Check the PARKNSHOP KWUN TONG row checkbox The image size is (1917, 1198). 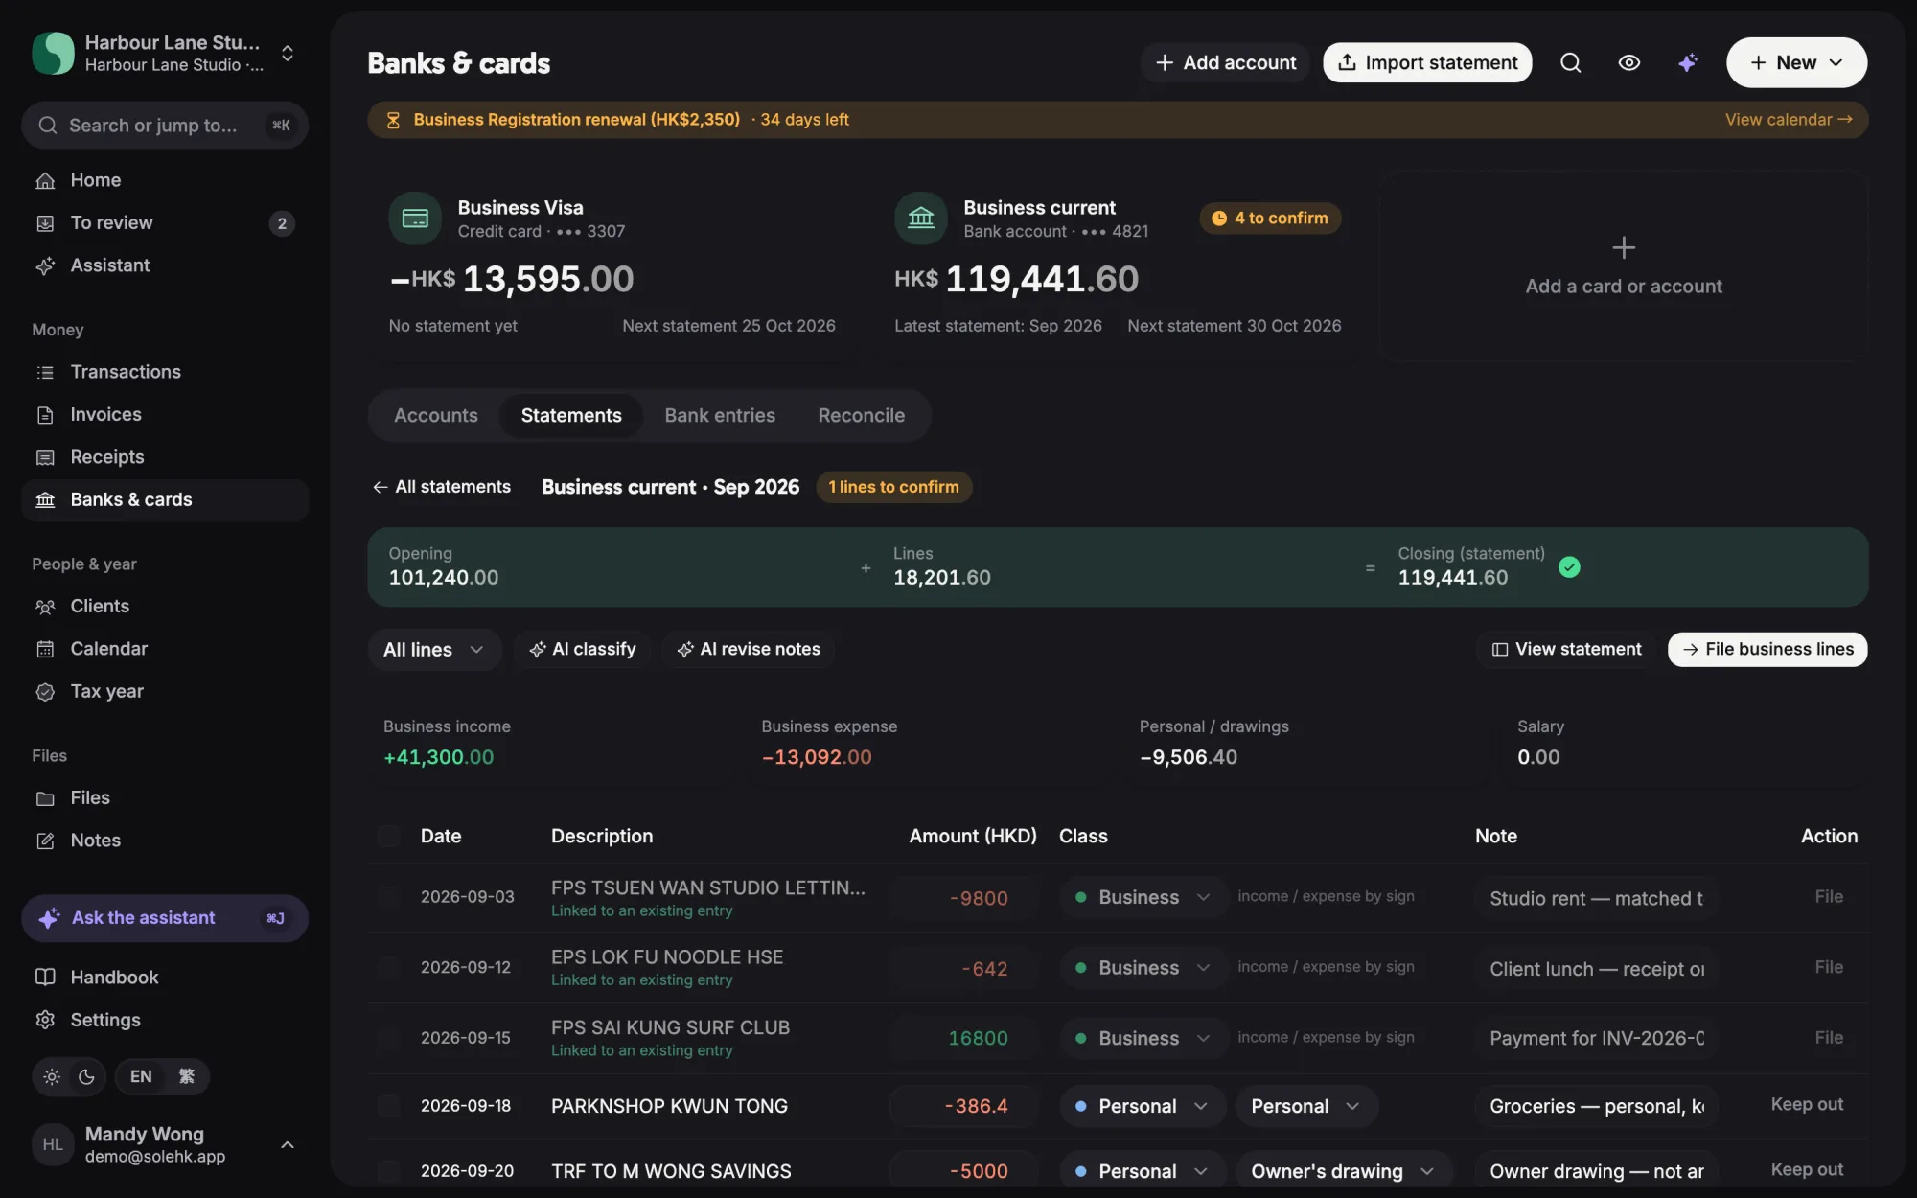point(388,1106)
